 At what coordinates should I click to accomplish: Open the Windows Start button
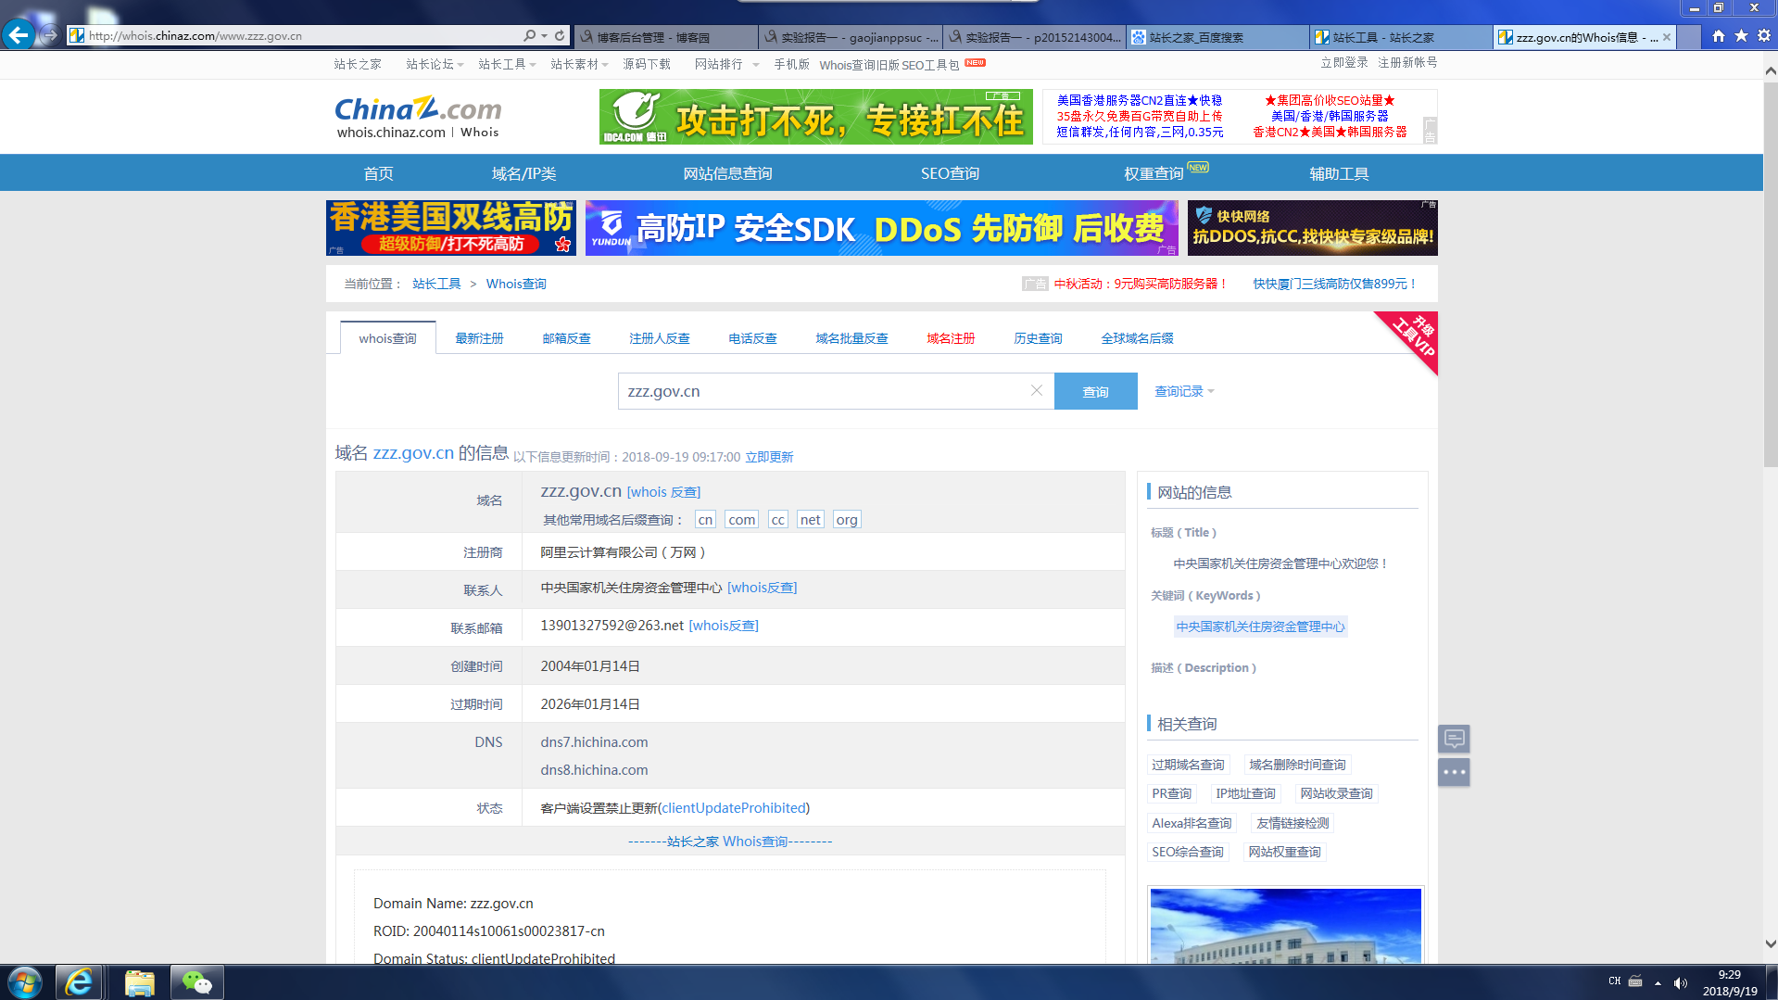point(25,982)
